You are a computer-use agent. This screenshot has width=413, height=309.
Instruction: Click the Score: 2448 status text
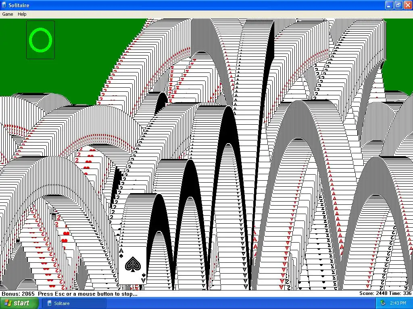click(373, 293)
